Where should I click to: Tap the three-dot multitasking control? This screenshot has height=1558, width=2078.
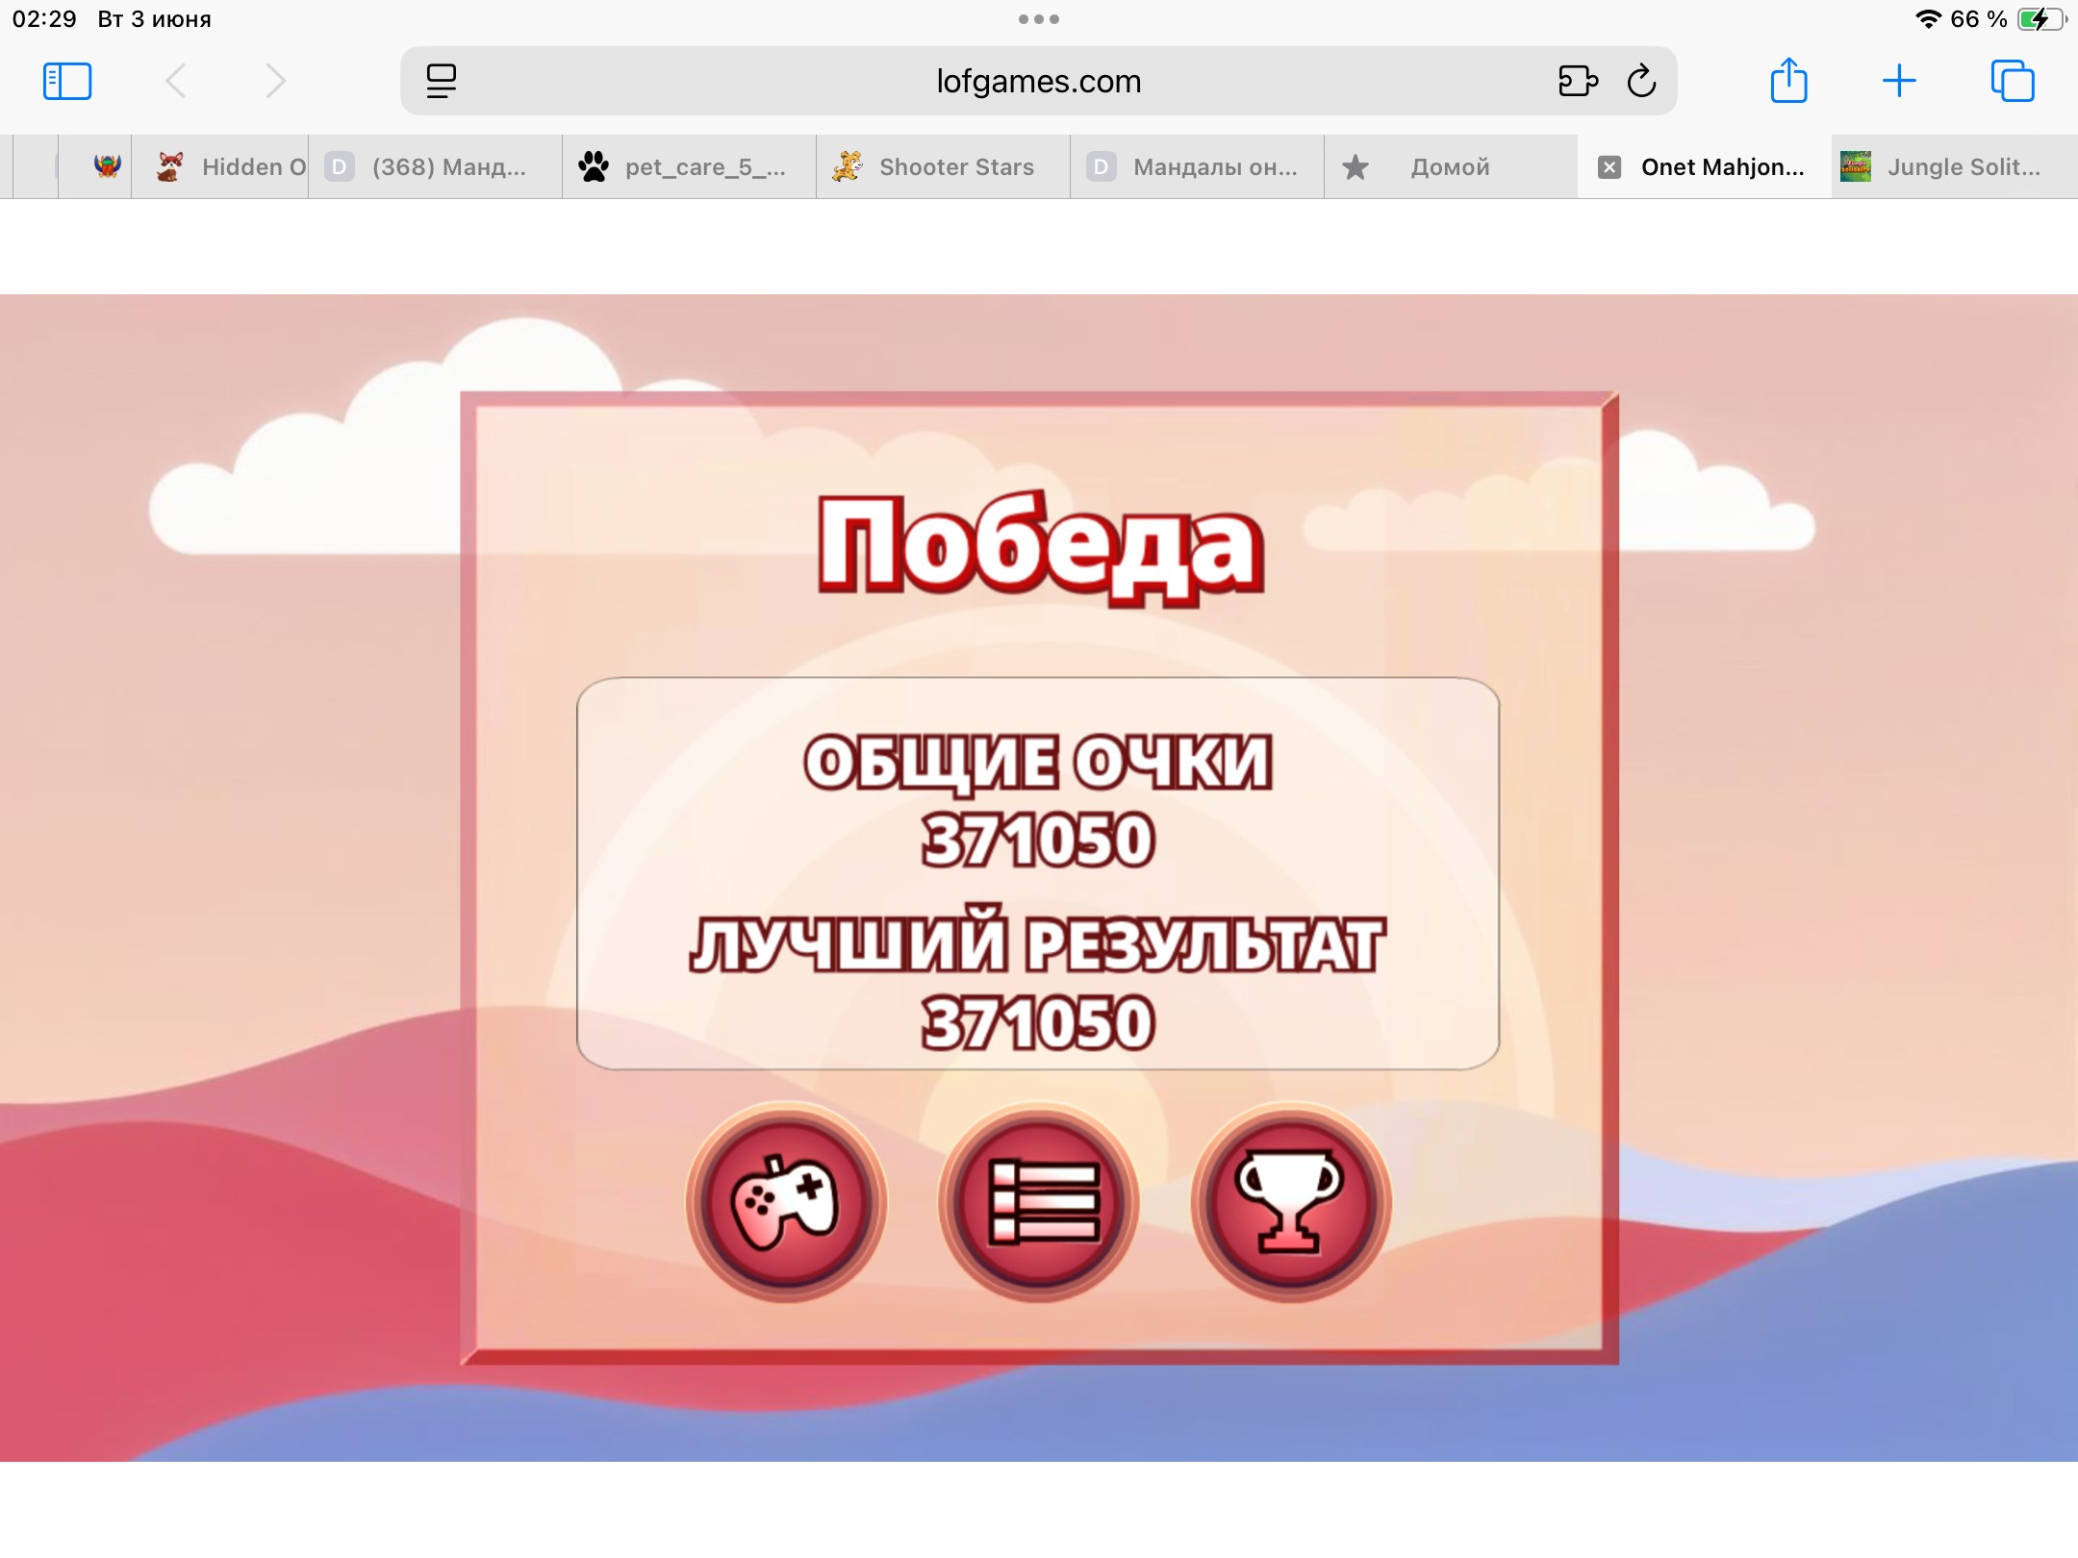point(1039,19)
